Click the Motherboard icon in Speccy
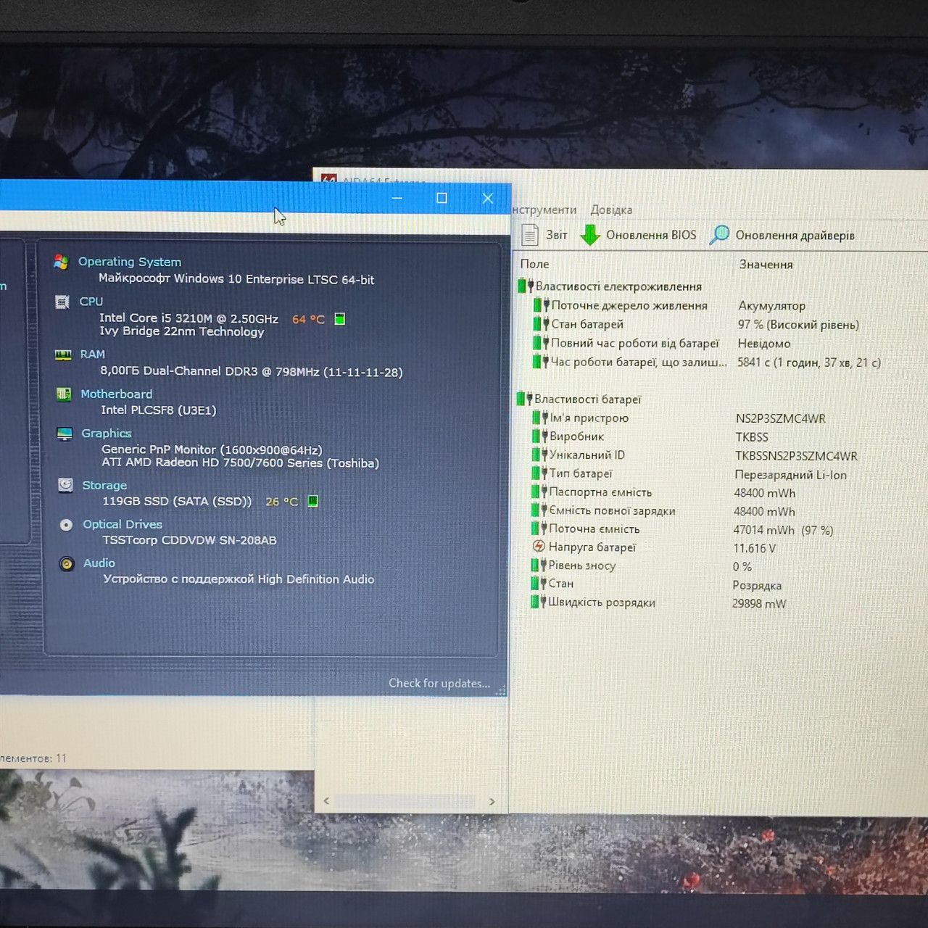Image resolution: width=928 pixels, height=928 pixels. tap(64, 394)
